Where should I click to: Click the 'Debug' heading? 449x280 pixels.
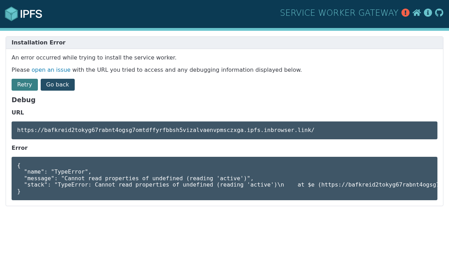pyautogui.click(x=24, y=100)
